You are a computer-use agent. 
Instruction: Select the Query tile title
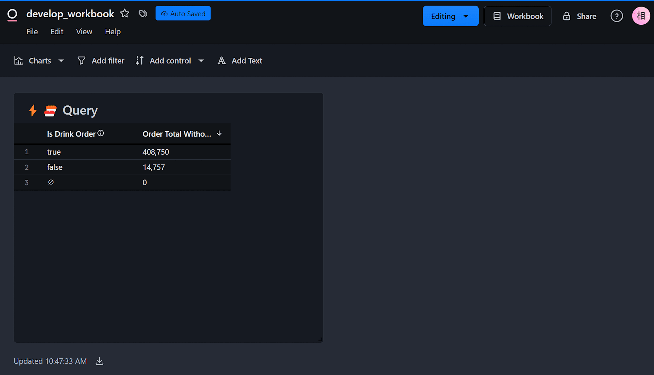pyautogui.click(x=80, y=111)
